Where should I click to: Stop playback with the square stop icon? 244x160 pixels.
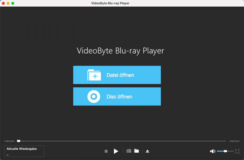pyautogui.click(x=106, y=151)
